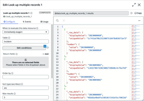Click the Edit conditions button
Image resolution: width=144 pixels, height=101 pixels.
click(24, 48)
